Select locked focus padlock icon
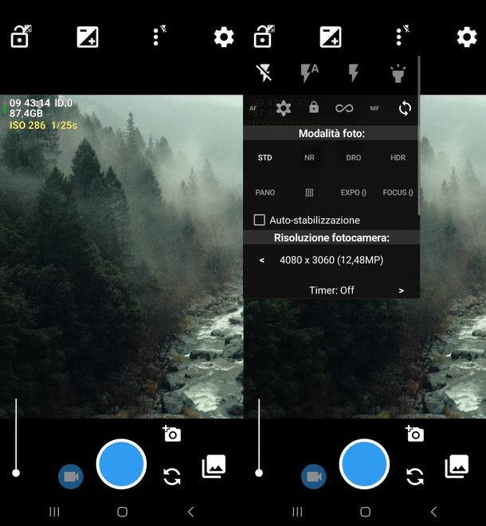Screen dimensions: 486x526 point(314,107)
